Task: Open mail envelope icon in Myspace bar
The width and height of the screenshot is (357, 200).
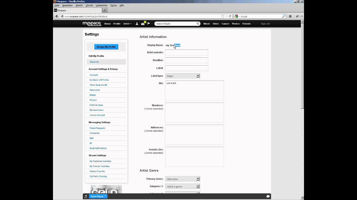Action: pos(143,24)
